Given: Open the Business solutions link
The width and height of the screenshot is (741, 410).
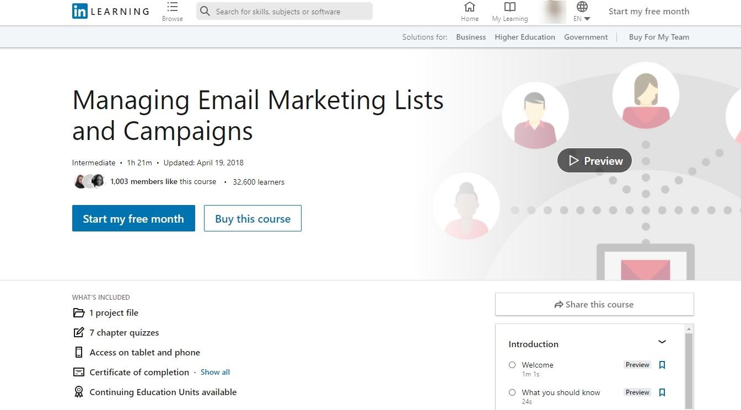Looking at the screenshot, I should click(x=471, y=37).
